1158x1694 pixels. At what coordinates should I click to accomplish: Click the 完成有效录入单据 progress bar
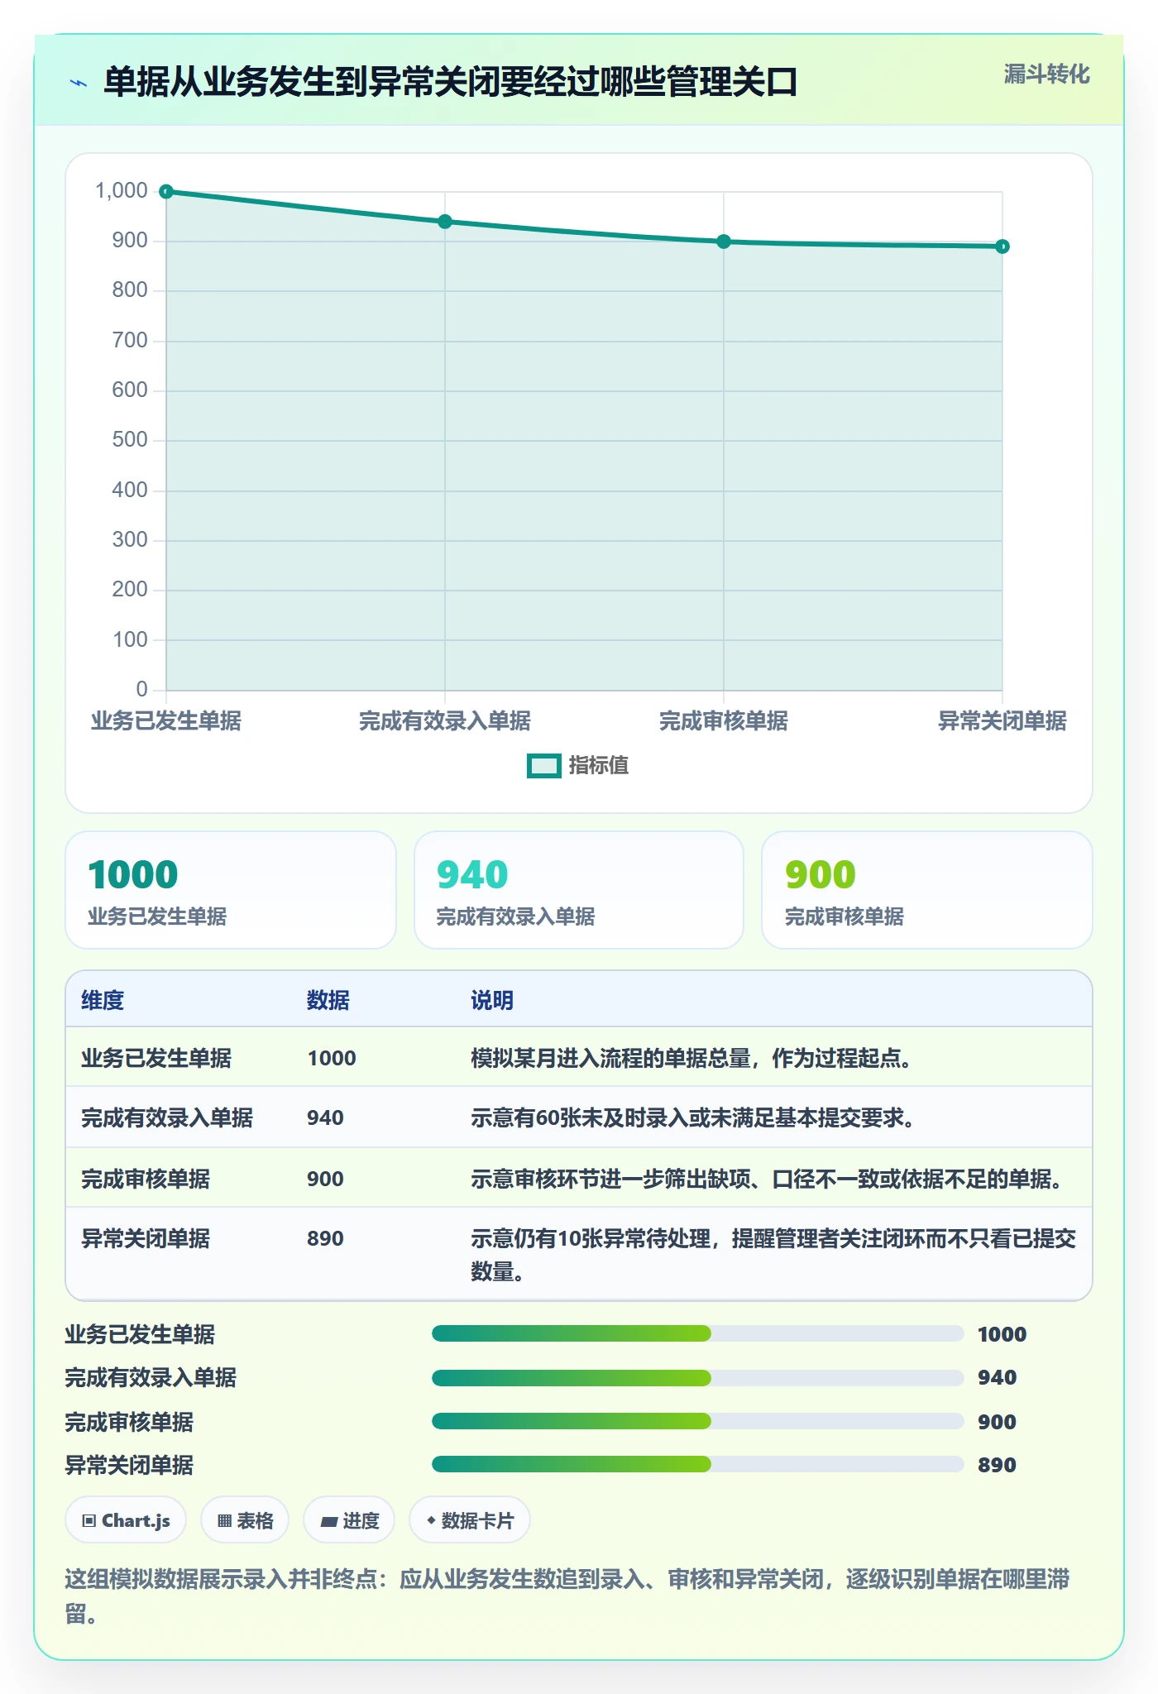click(698, 1377)
